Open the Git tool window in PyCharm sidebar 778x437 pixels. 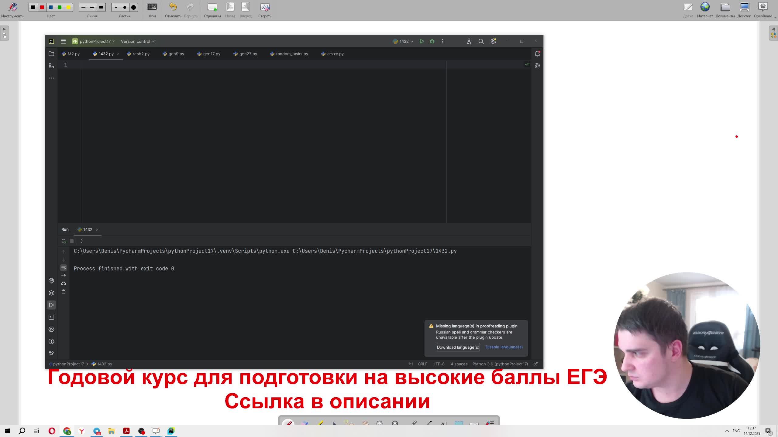52,353
